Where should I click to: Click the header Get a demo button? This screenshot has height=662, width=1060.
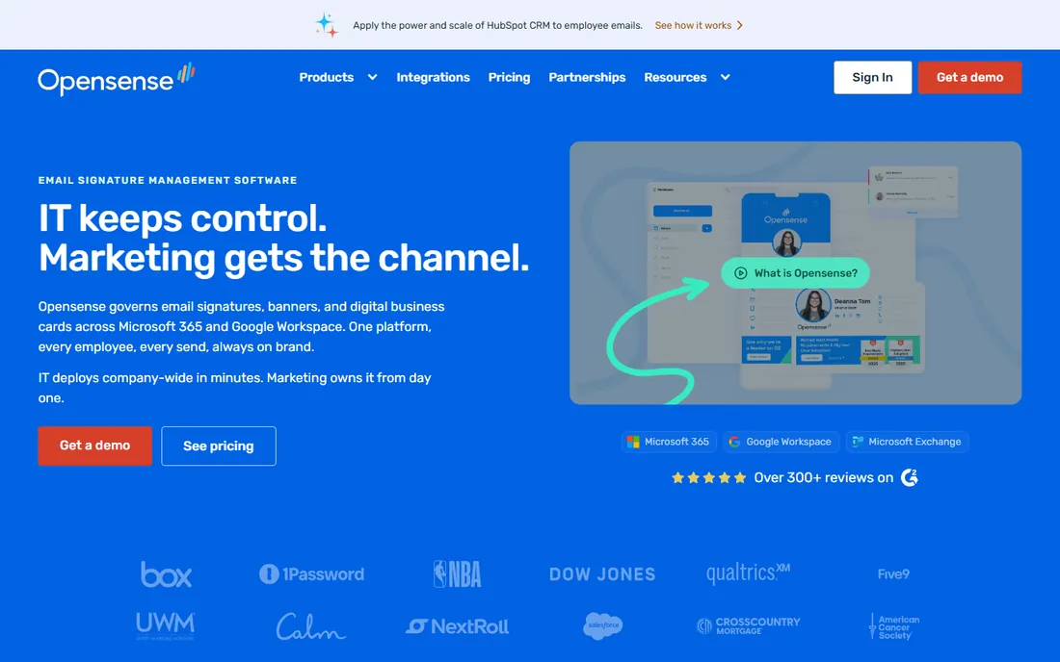(x=969, y=78)
